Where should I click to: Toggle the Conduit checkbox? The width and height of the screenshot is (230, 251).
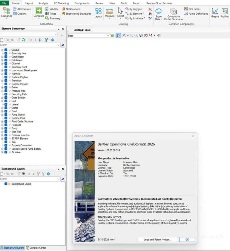[6, 50]
